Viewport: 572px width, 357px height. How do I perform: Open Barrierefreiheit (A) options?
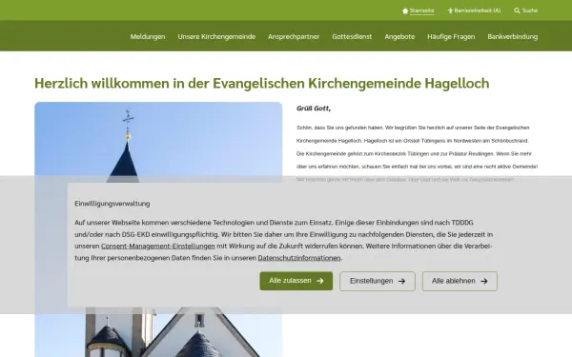click(x=478, y=10)
